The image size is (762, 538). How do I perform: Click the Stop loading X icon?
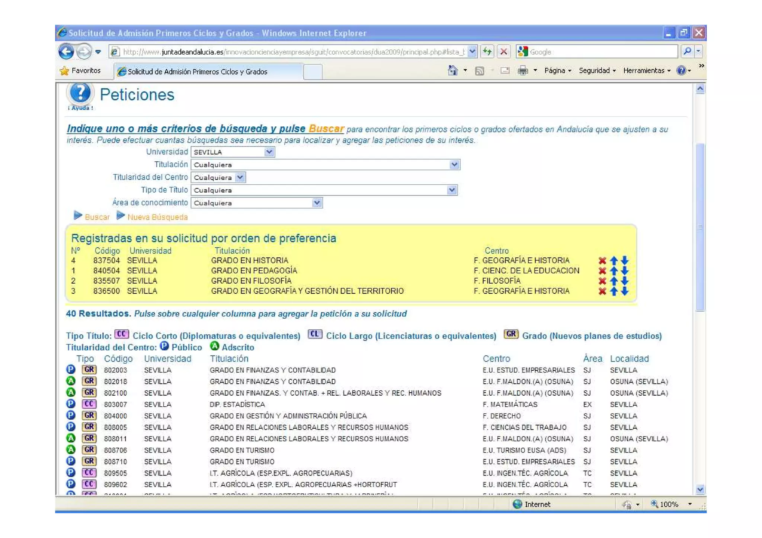tap(504, 52)
